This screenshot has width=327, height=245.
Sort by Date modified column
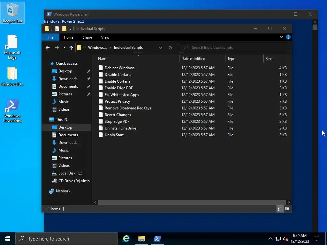click(x=202, y=59)
